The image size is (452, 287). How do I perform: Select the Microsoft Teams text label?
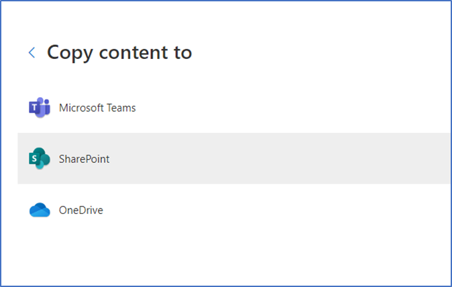(97, 108)
